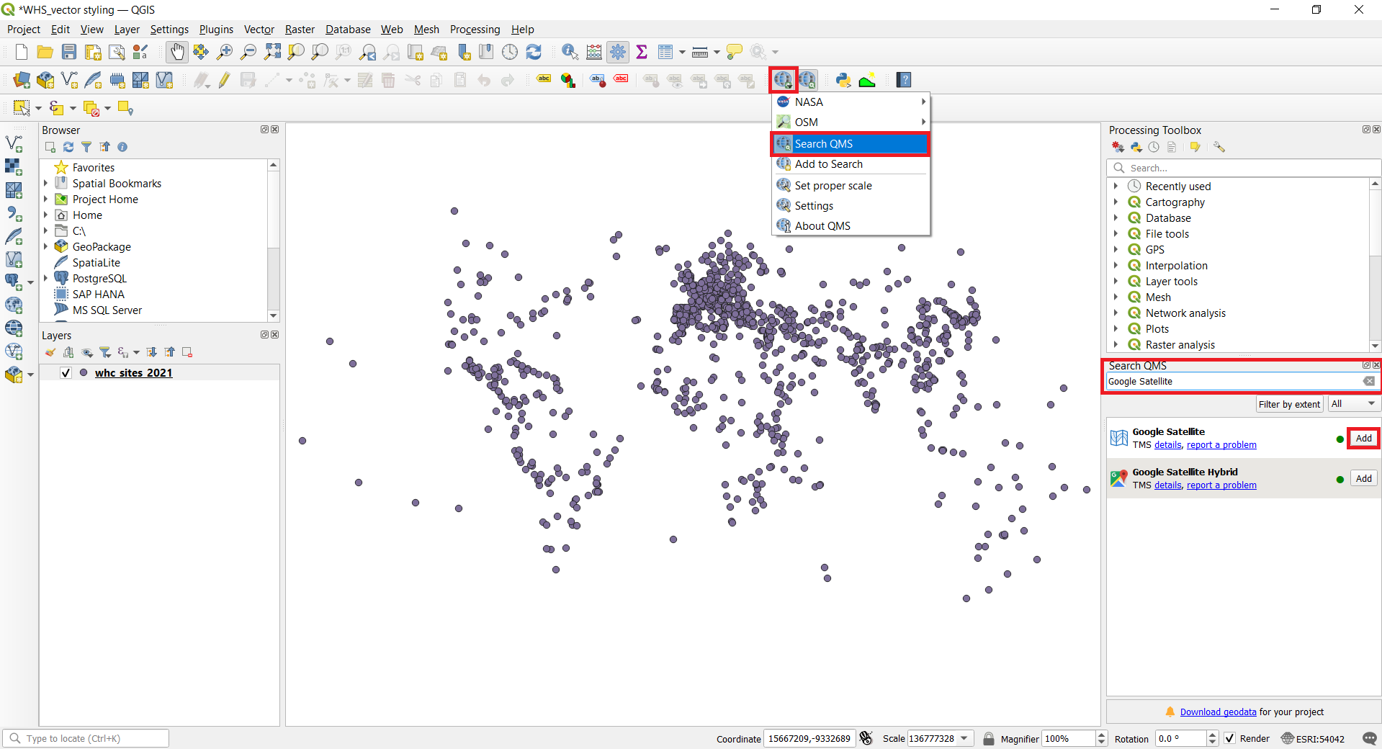Open the Open Project folder icon
The width and height of the screenshot is (1382, 749).
(x=45, y=52)
